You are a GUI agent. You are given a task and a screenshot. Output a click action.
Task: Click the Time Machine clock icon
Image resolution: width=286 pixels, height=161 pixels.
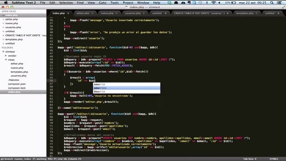click(200, 3)
